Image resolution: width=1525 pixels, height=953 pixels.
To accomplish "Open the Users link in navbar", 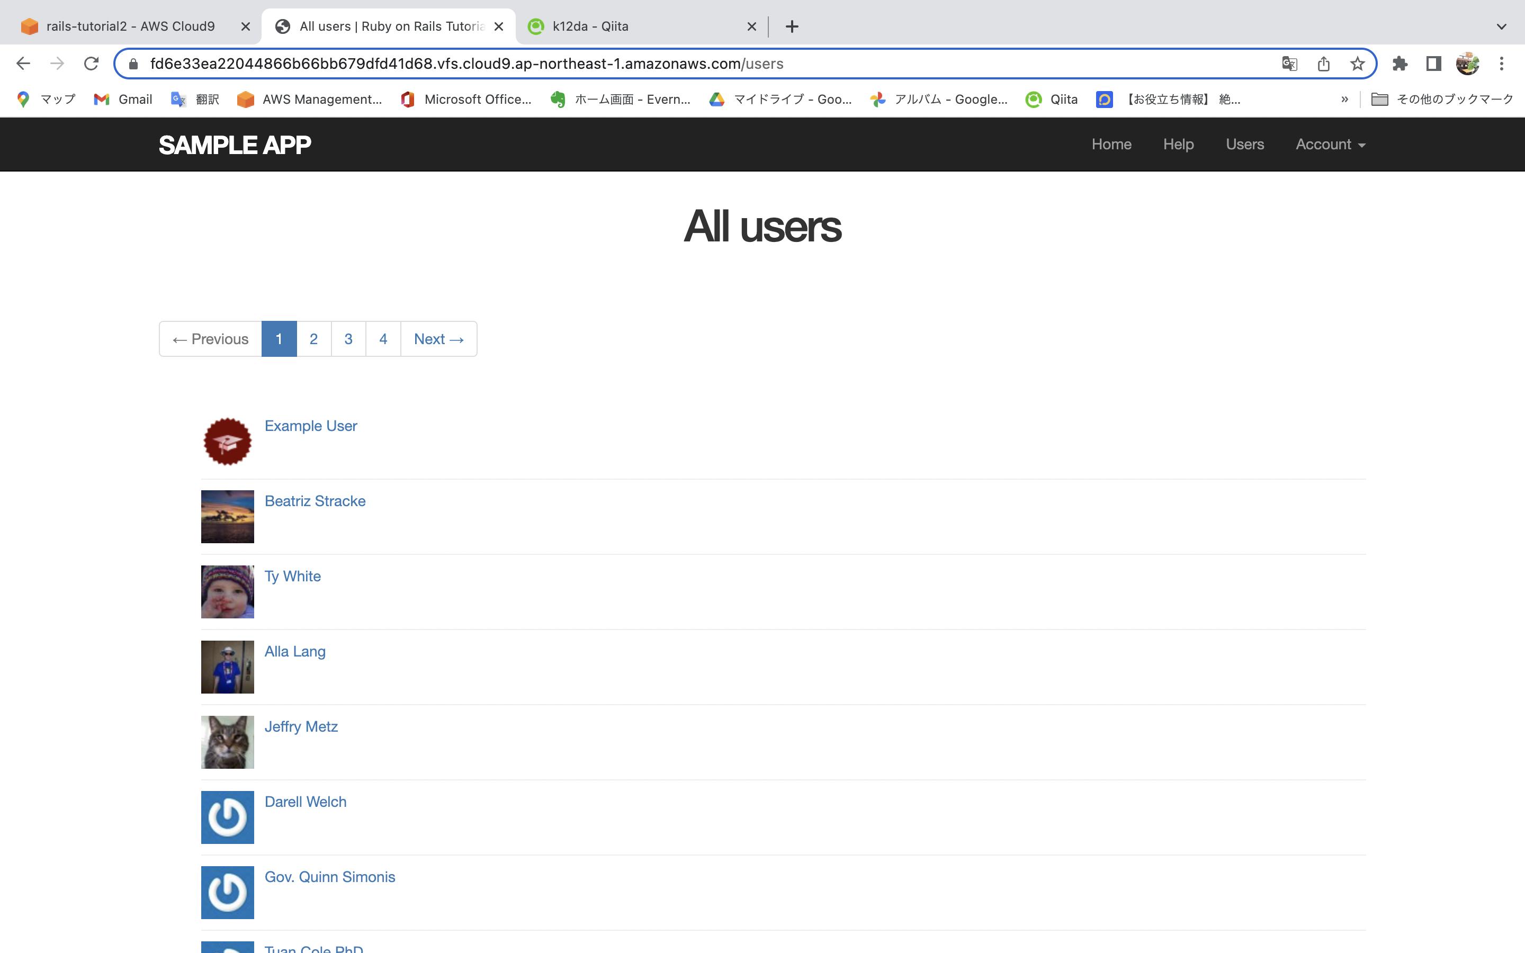I will click(1244, 145).
